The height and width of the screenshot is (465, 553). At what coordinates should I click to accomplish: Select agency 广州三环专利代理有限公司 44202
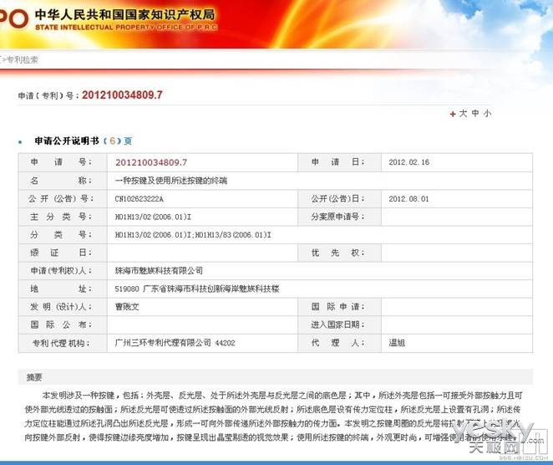[175, 343]
